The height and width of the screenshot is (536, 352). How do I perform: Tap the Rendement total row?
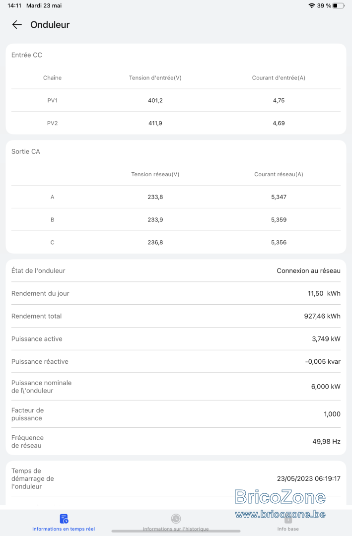click(176, 316)
